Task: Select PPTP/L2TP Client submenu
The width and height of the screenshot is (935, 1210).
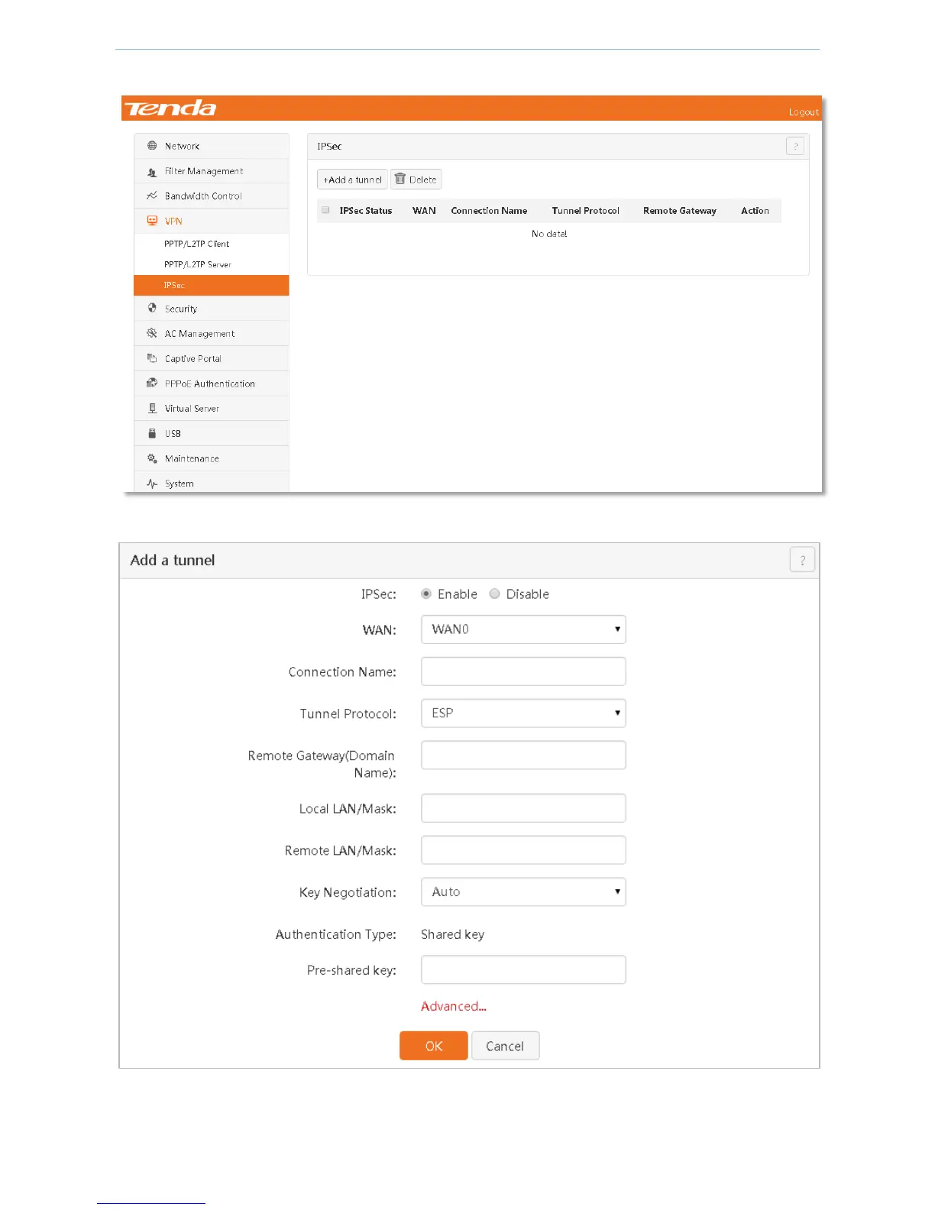Action: [211, 244]
